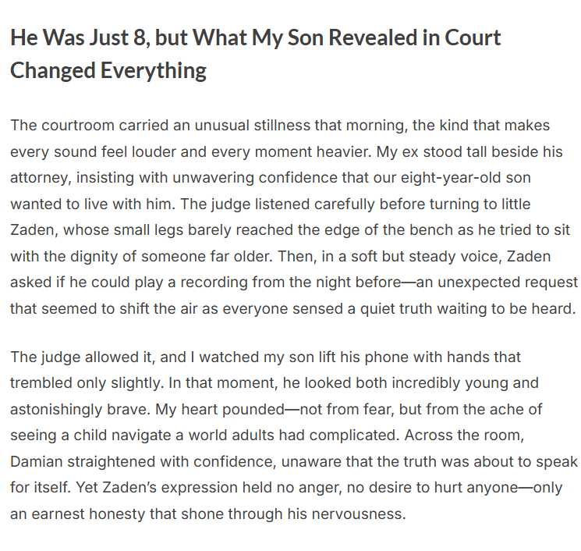This screenshot has height=551, width=581.
Task: Click the word "trembled"
Action: [41, 383]
